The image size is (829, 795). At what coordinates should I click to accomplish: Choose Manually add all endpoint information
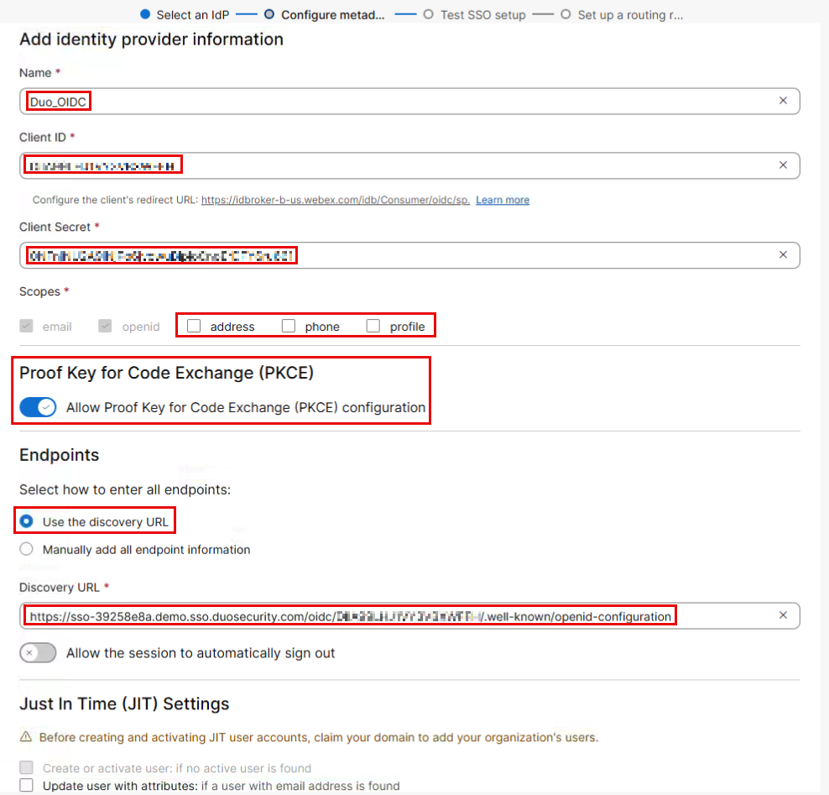pos(27,550)
